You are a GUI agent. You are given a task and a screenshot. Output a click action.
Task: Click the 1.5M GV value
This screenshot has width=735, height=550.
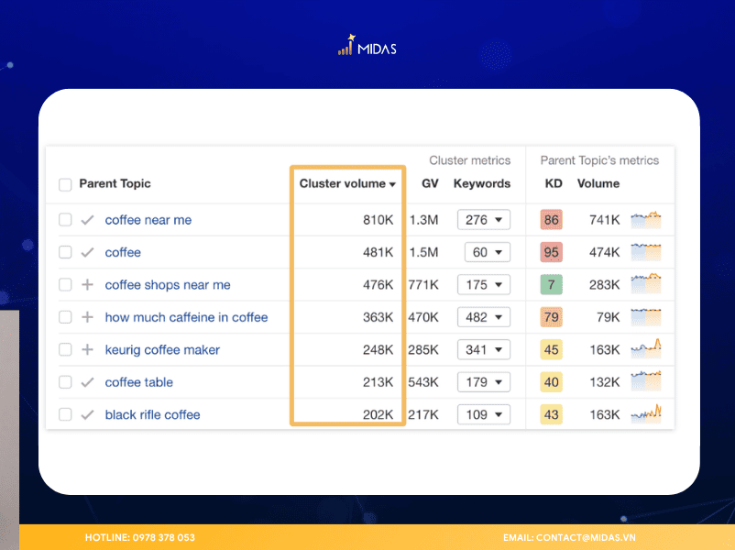tap(423, 252)
